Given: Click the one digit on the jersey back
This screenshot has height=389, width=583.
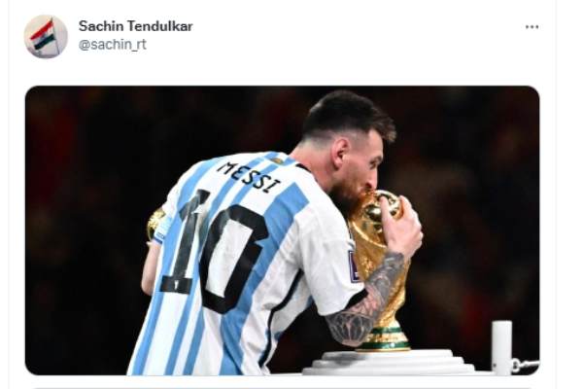Looking at the screenshot, I should pos(184,242).
